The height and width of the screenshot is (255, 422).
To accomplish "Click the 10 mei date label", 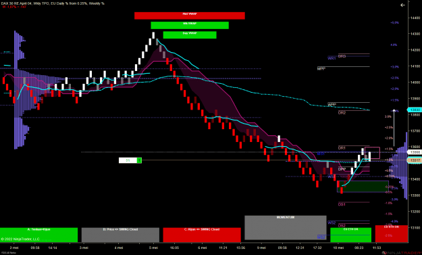I will (338, 248).
